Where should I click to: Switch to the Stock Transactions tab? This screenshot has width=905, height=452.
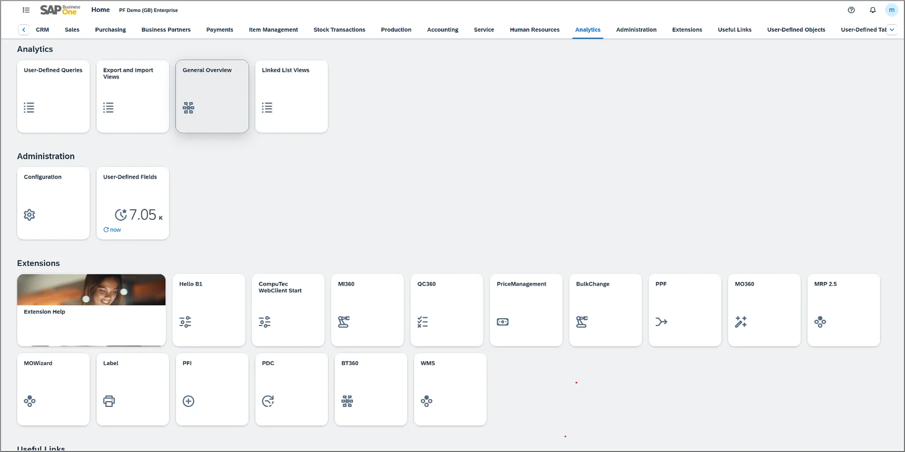pyautogui.click(x=339, y=30)
